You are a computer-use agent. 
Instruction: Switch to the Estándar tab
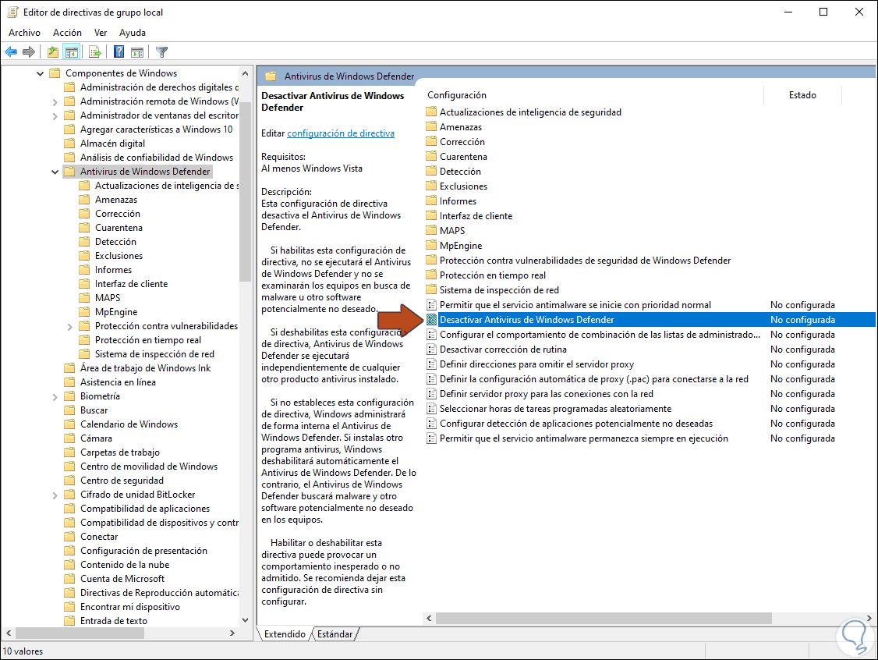335,634
